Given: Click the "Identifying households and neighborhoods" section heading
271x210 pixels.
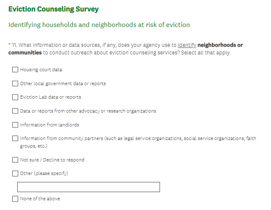Looking at the screenshot, I should tap(99, 25).
